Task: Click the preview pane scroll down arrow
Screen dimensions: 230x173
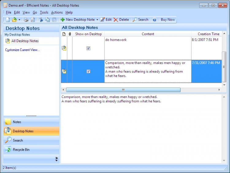Action: click(x=224, y=160)
